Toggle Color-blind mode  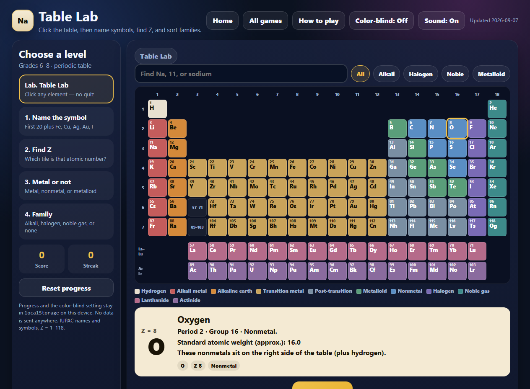click(382, 21)
